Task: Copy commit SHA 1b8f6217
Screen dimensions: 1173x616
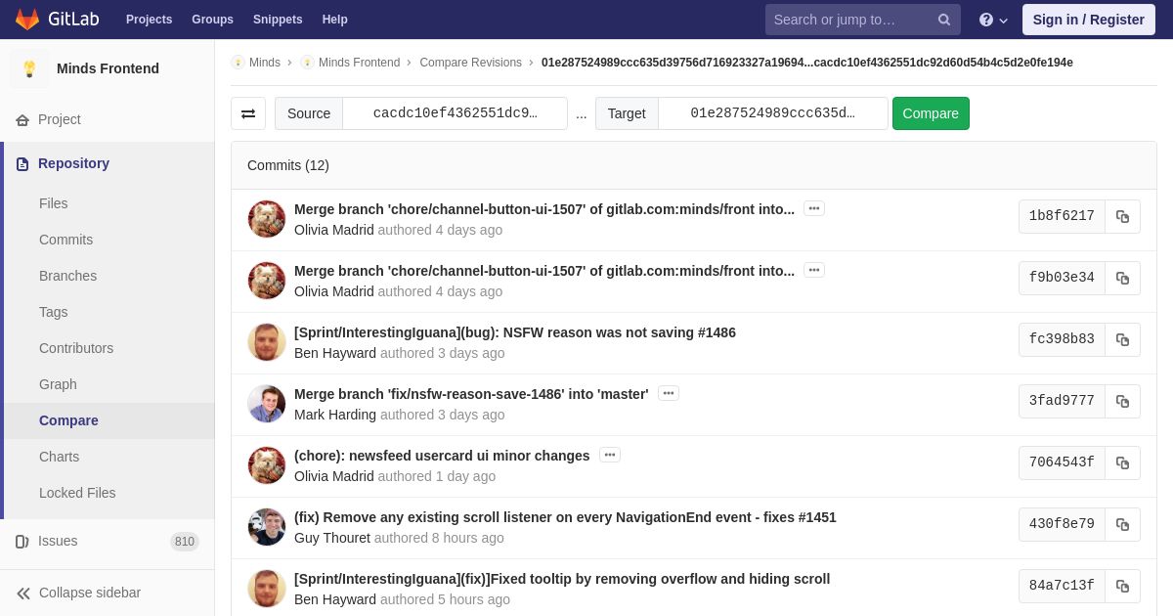Action: click(x=1122, y=216)
